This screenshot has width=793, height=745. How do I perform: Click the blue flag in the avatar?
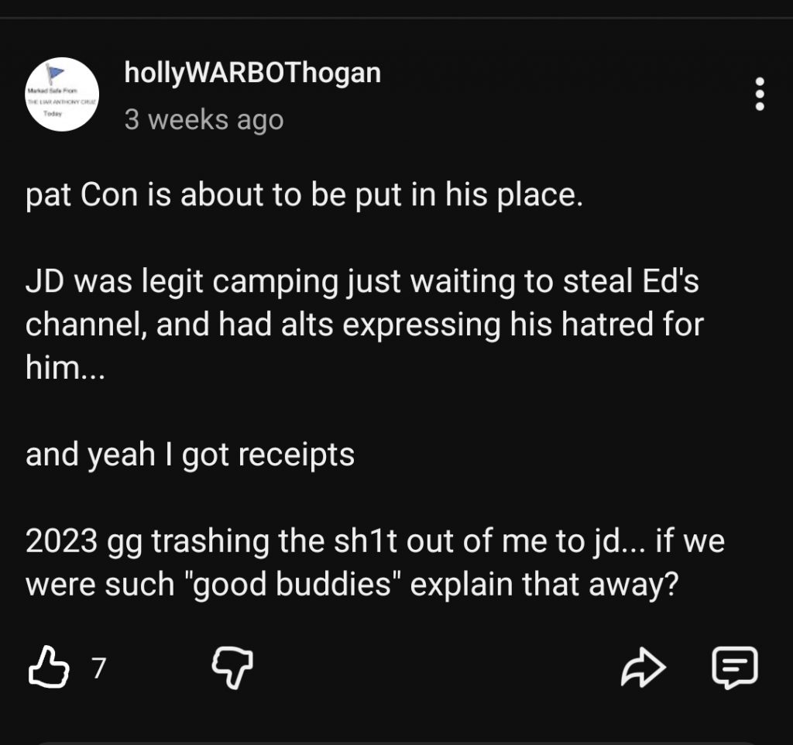tap(57, 75)
